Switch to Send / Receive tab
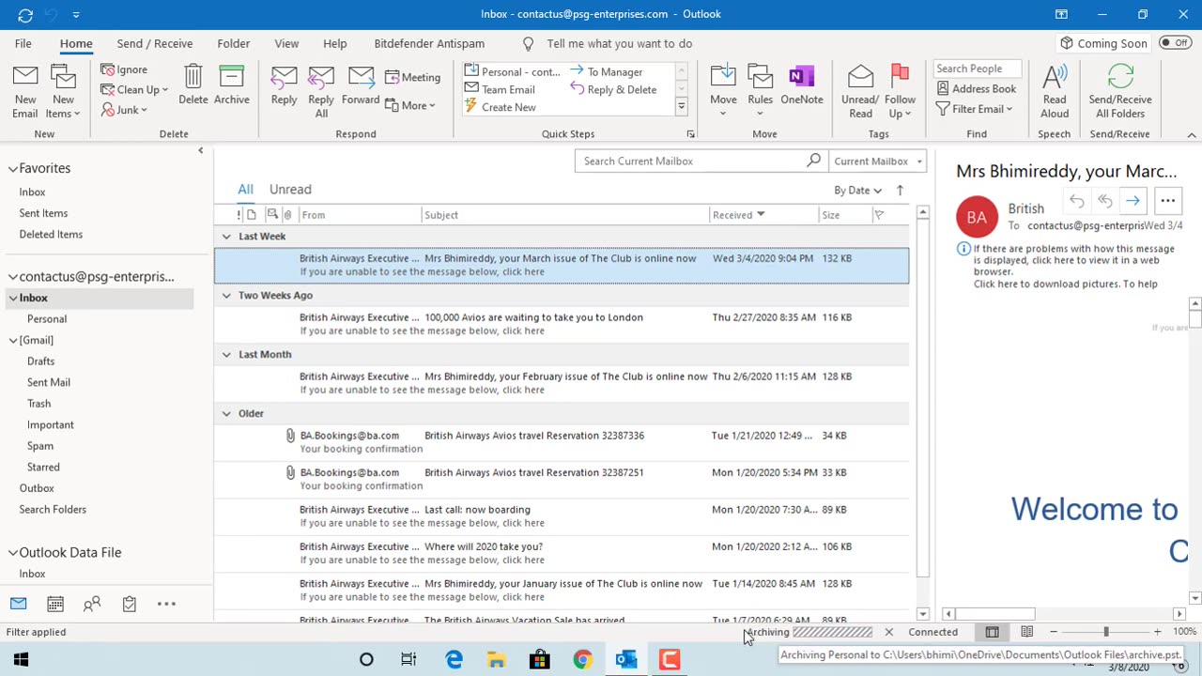Viewport: 1202px width, 676px height. tap(155, 43)
